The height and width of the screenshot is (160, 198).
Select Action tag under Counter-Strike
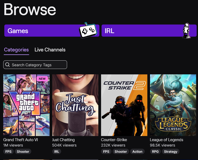pyautogui.click(x=137, y=152)
